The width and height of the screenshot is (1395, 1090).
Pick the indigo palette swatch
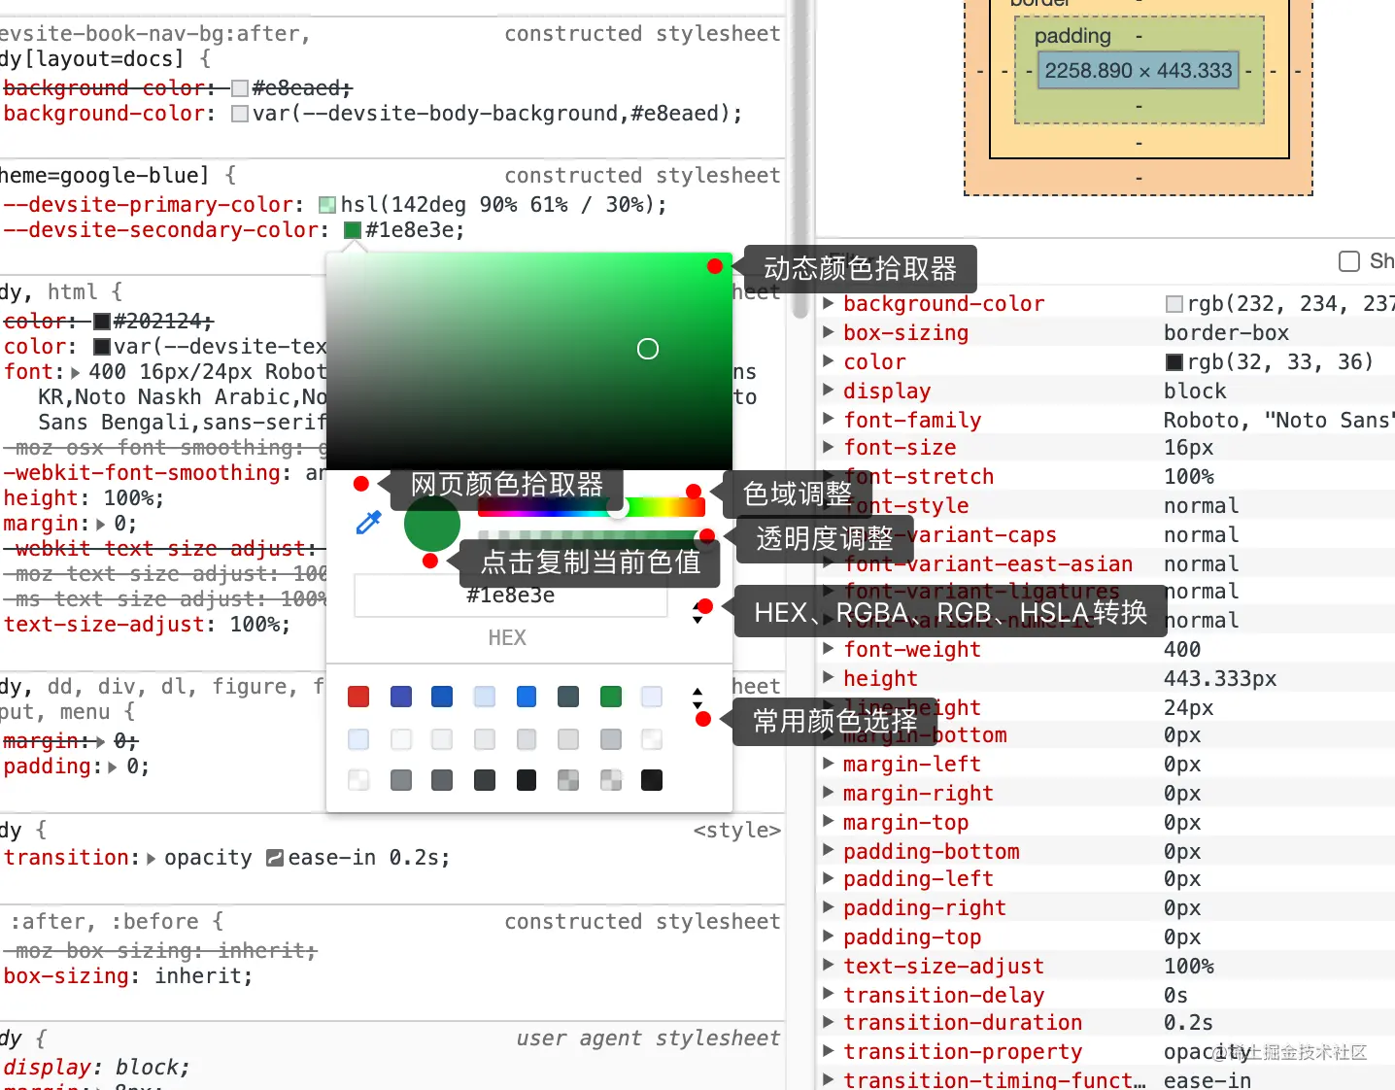400,697
